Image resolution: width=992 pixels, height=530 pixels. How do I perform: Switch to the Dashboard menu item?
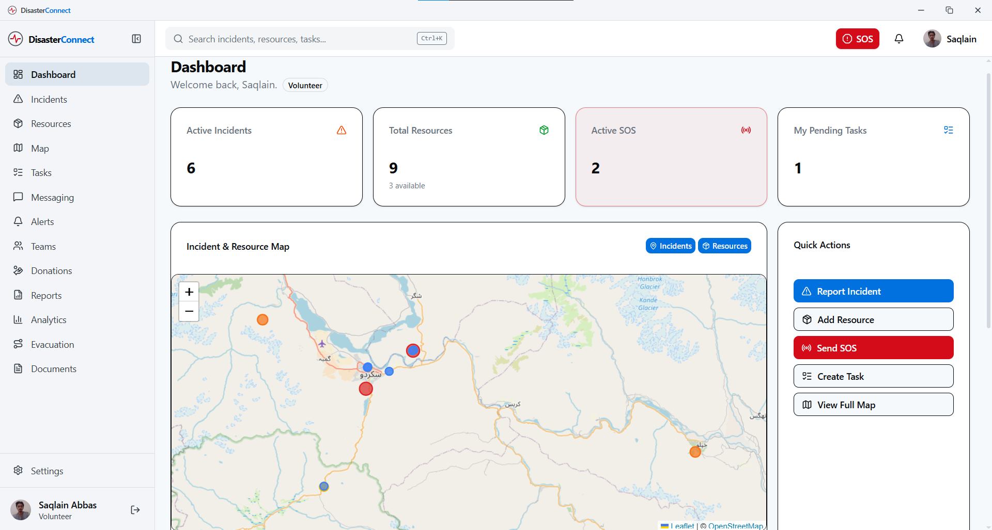(x=54, y=74)
